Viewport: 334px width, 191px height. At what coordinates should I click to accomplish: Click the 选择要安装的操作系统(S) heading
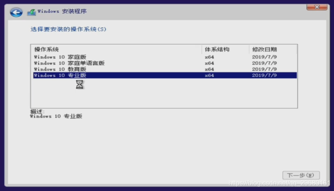69,29
